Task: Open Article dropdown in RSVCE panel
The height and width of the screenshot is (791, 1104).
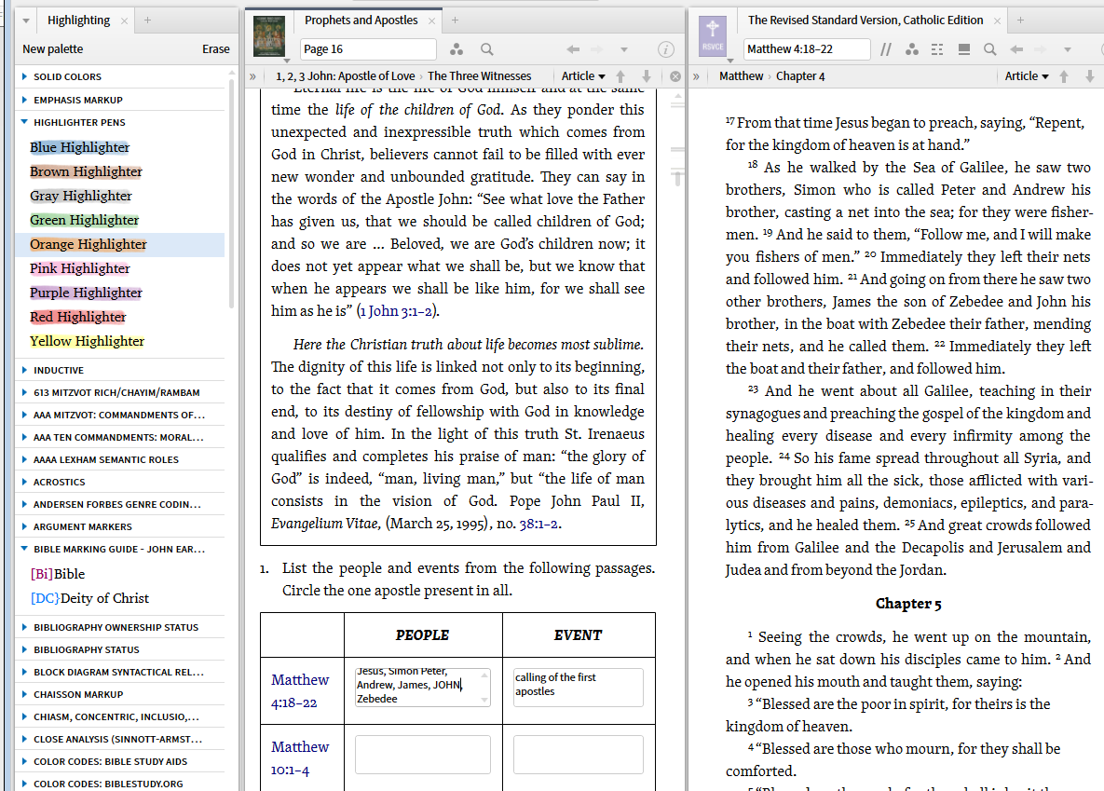Action: coord(1027,76)
